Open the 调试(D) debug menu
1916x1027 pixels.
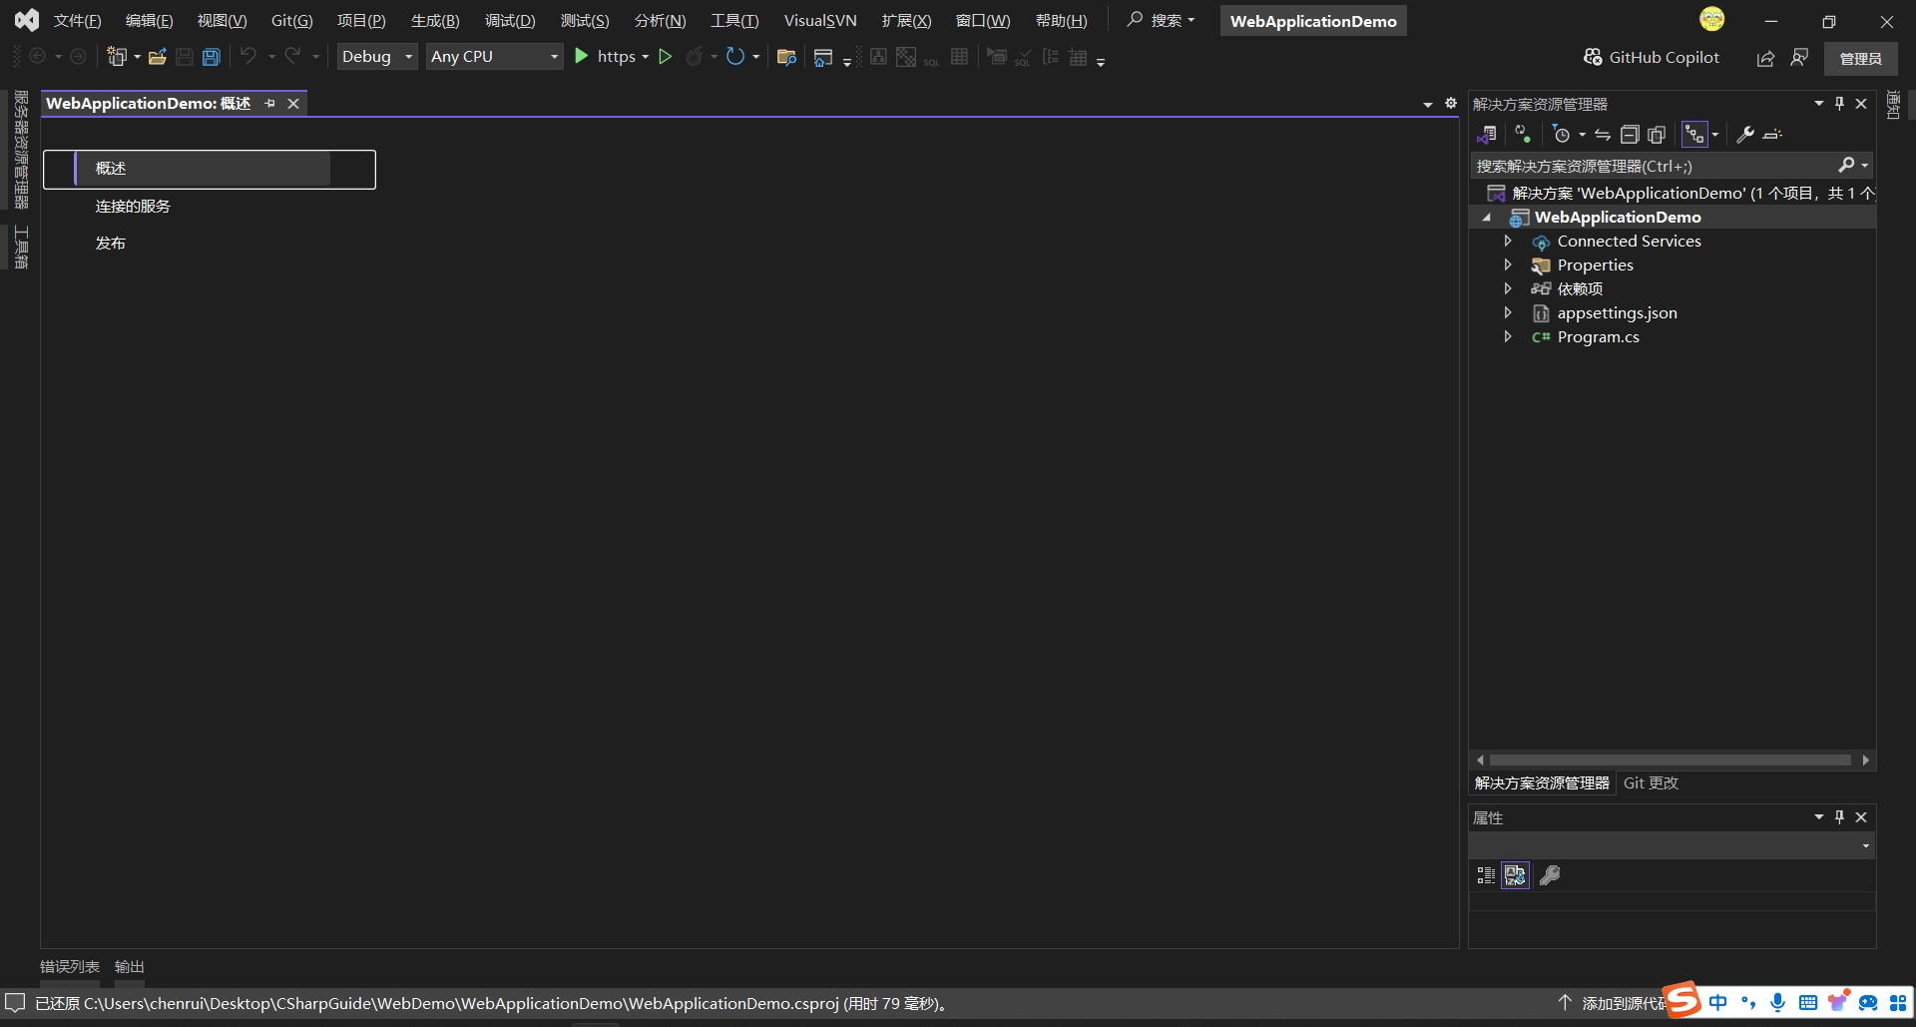click(510, 20)
